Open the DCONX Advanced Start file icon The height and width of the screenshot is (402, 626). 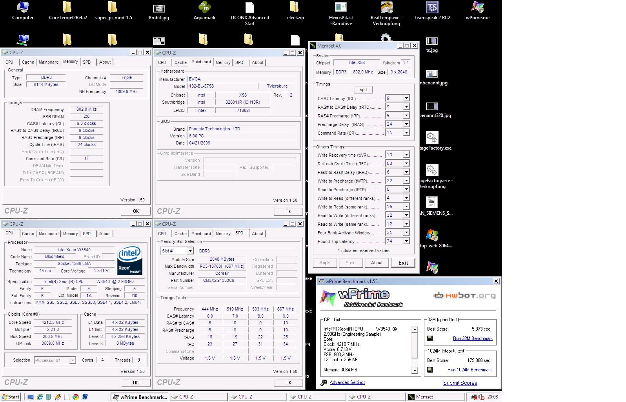click(250, 13)
